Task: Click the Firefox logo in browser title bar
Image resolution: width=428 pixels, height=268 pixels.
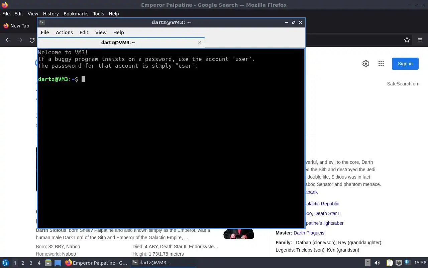Action: [5, 5]
